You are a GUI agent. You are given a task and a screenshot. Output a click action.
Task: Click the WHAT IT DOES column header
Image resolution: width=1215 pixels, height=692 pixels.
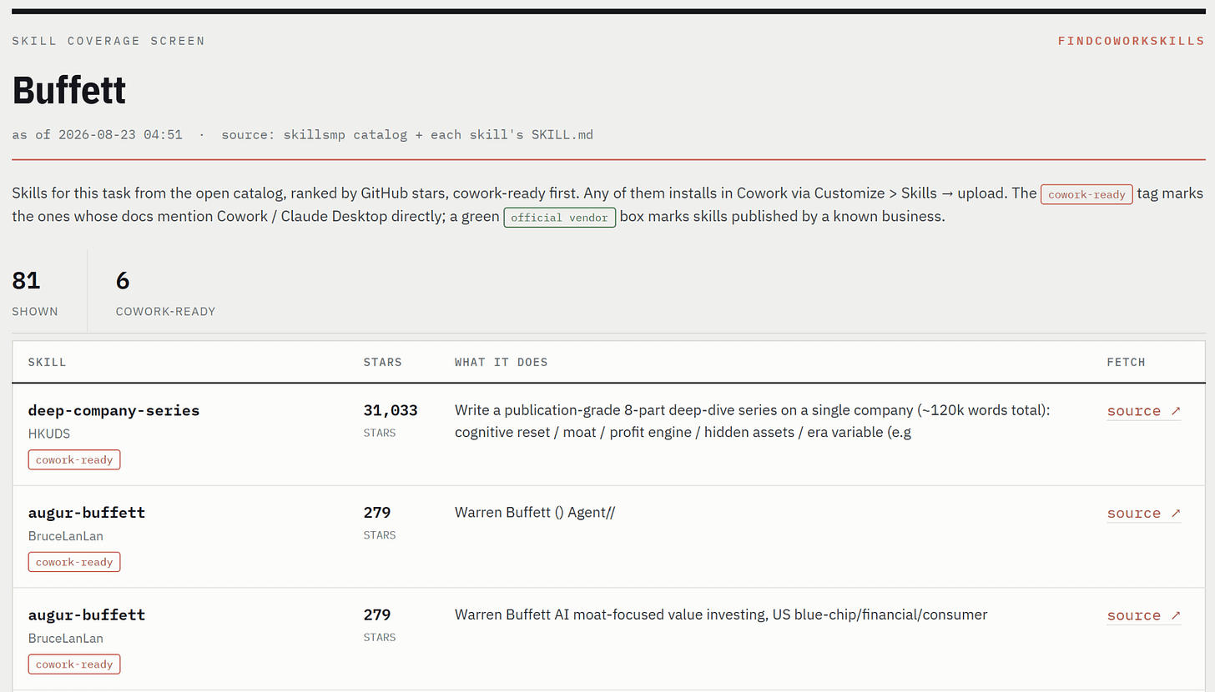coord(501,362)
